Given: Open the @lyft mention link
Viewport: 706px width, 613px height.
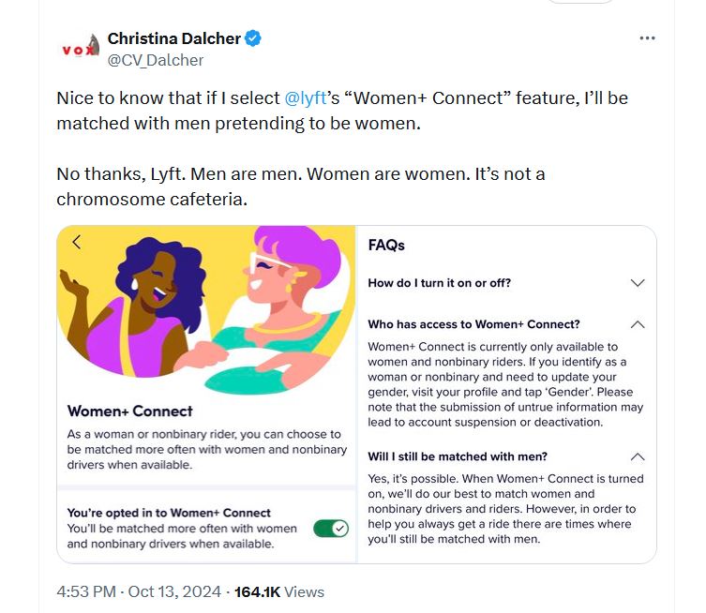Looking at the screenshot, I should 304,97.
